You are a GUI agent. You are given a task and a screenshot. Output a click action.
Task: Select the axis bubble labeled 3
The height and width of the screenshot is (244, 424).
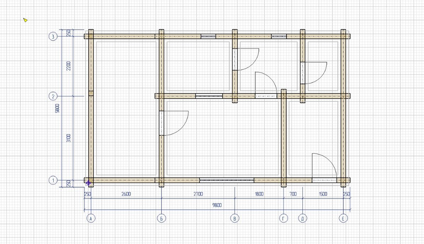pos(53,36)
